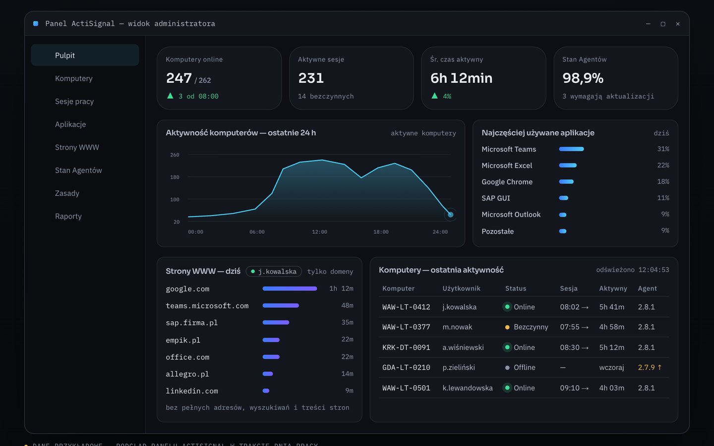This screenshot has height=446, width=714.
Task: Click the orange Bezczynny dot in WAW-LT-0377 row
Action: pos(507,327)
